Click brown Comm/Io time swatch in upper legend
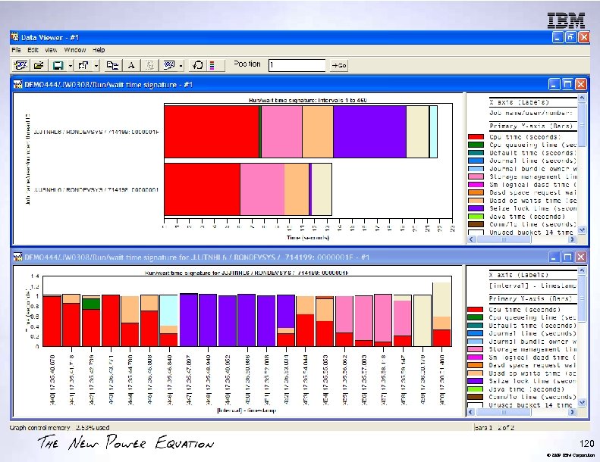The width and height of the screenshot is (600, 462). click(476, 224)
